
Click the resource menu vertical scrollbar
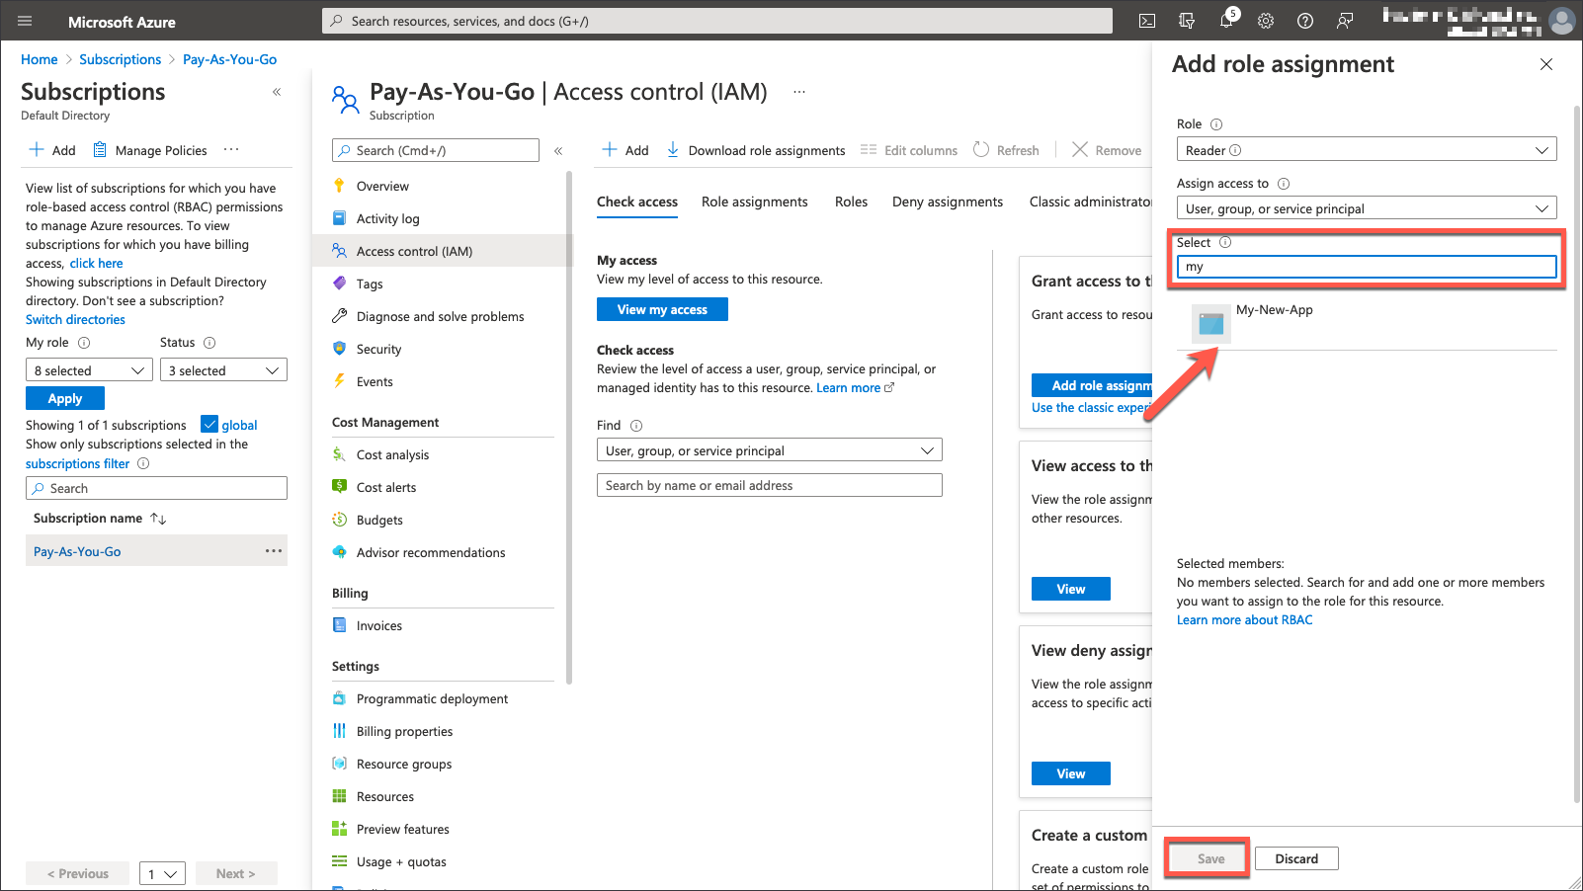tap(569, 427)
